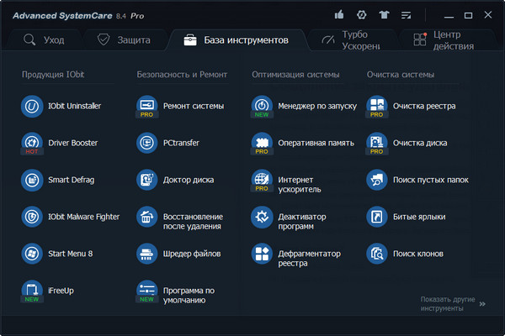This screenshot has width=505, height=336.
Task: Open Очистка реестра tool icon
Action: click(x=377, y=107)
